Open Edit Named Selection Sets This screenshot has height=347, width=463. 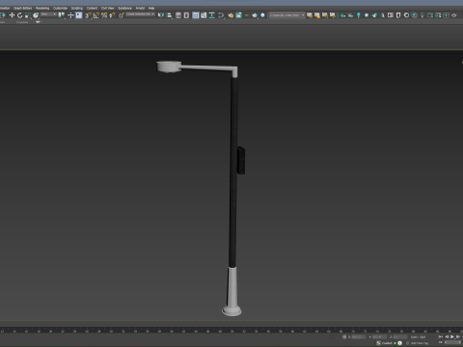122,15
